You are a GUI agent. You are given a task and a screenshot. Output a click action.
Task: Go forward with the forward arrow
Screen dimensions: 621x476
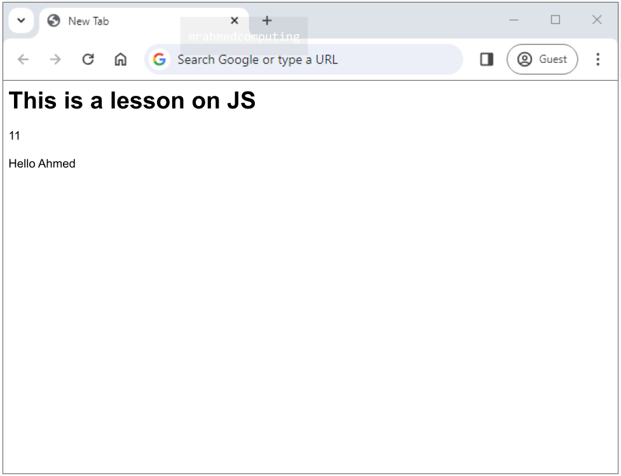tap(56, 59)
